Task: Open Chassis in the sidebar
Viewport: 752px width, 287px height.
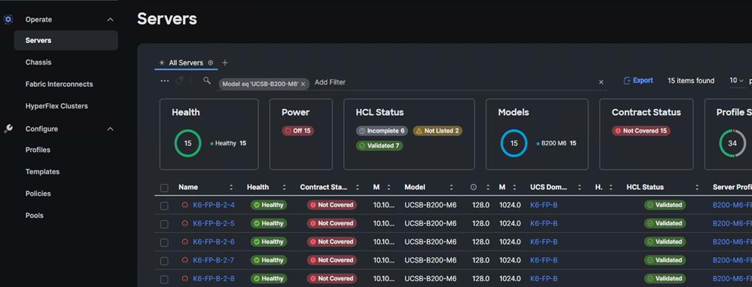Action: [x=39, y=62]
